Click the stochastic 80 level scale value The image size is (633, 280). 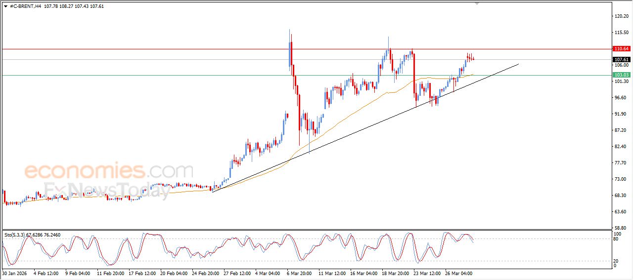616,239
